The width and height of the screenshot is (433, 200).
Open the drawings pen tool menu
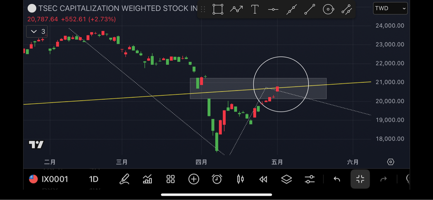click(124, 179)
